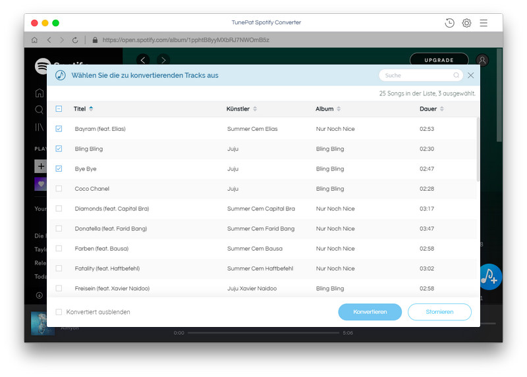Click the playback progress bar
527x377 pixels.
(x=263, y=333)
